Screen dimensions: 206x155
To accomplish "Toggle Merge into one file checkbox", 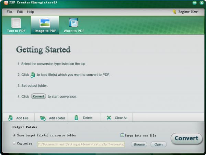I will point(122,135).
